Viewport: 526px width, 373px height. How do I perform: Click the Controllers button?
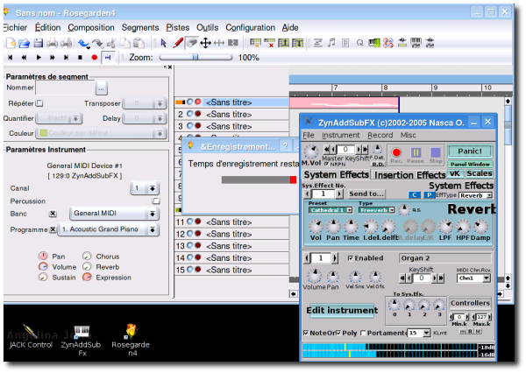[x=470, y=303]
